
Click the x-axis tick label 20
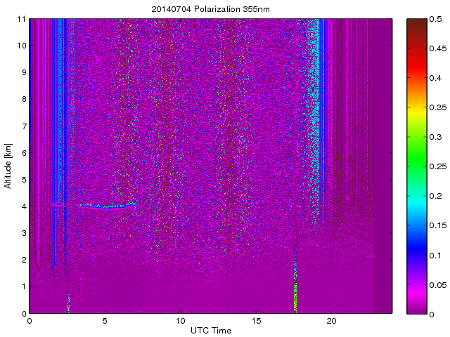[332, 320]
